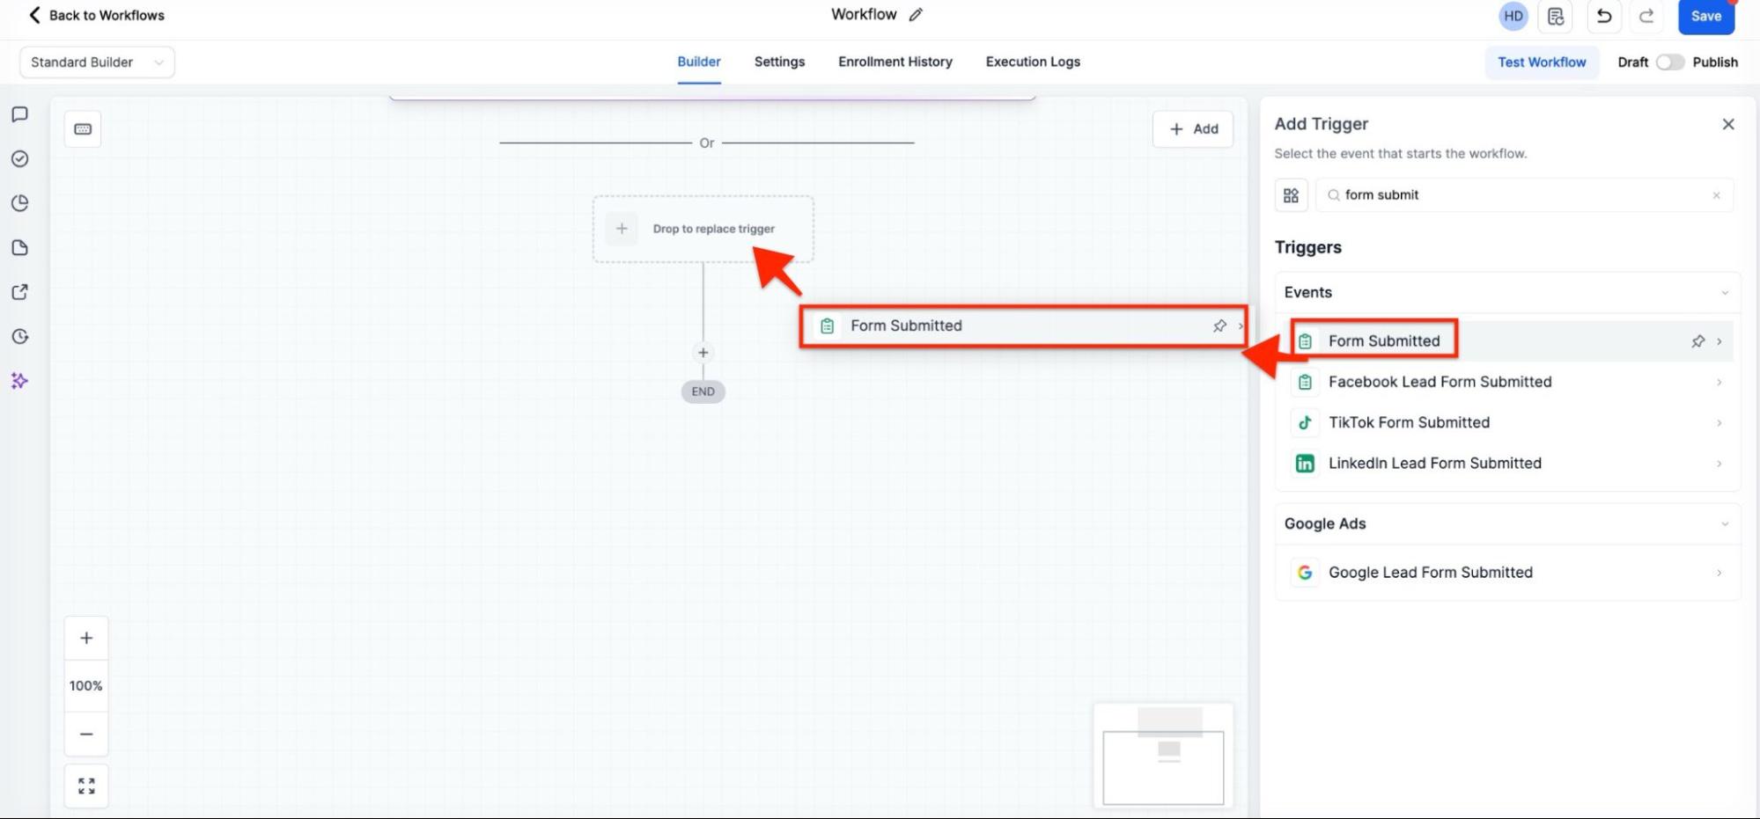The image size is (1760, 819).
Task: Collapse the Events section
Action: tap(1724, 293)
